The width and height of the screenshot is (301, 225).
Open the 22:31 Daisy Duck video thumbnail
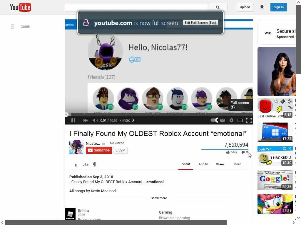[x=275, y=204]
